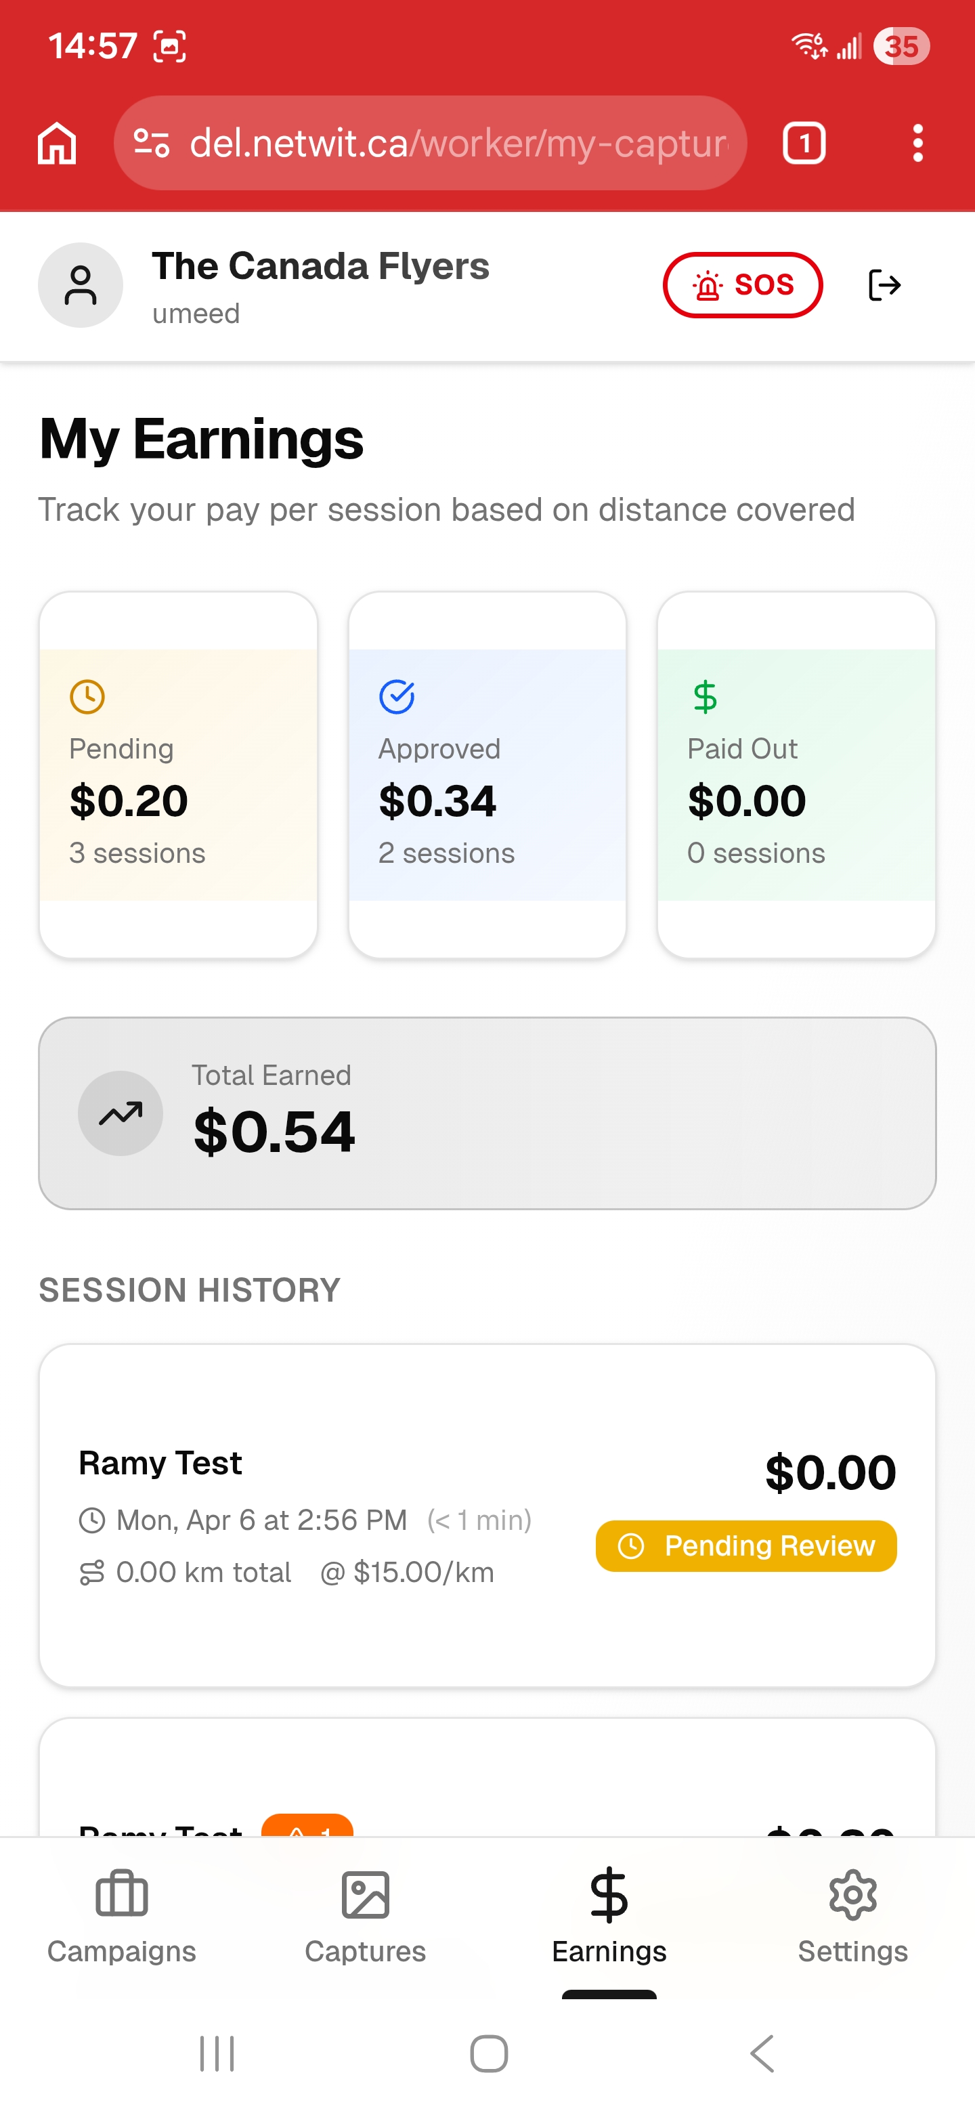Tap the Pending clock icon
Image resolution: width=975 pixels, height=2113 pixels.
click(87, 698)
